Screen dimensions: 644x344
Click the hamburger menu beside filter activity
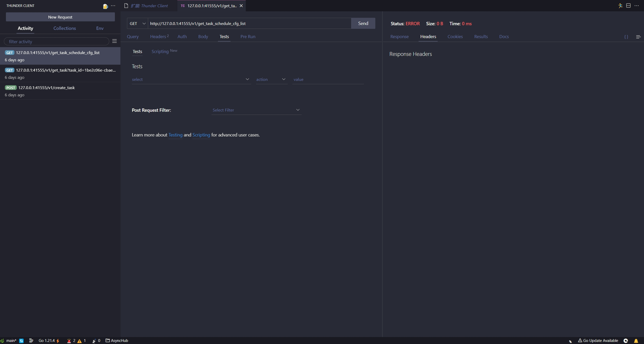coord(115,41)
